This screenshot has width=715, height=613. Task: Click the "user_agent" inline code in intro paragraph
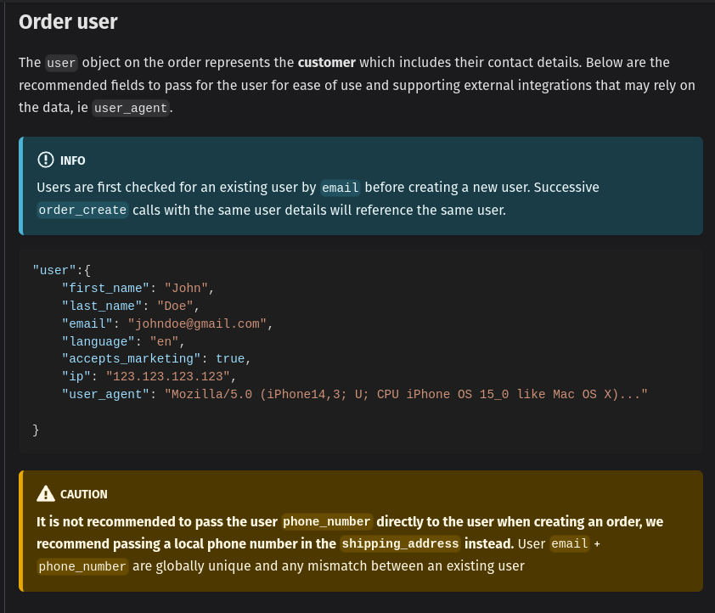point(131,108)
